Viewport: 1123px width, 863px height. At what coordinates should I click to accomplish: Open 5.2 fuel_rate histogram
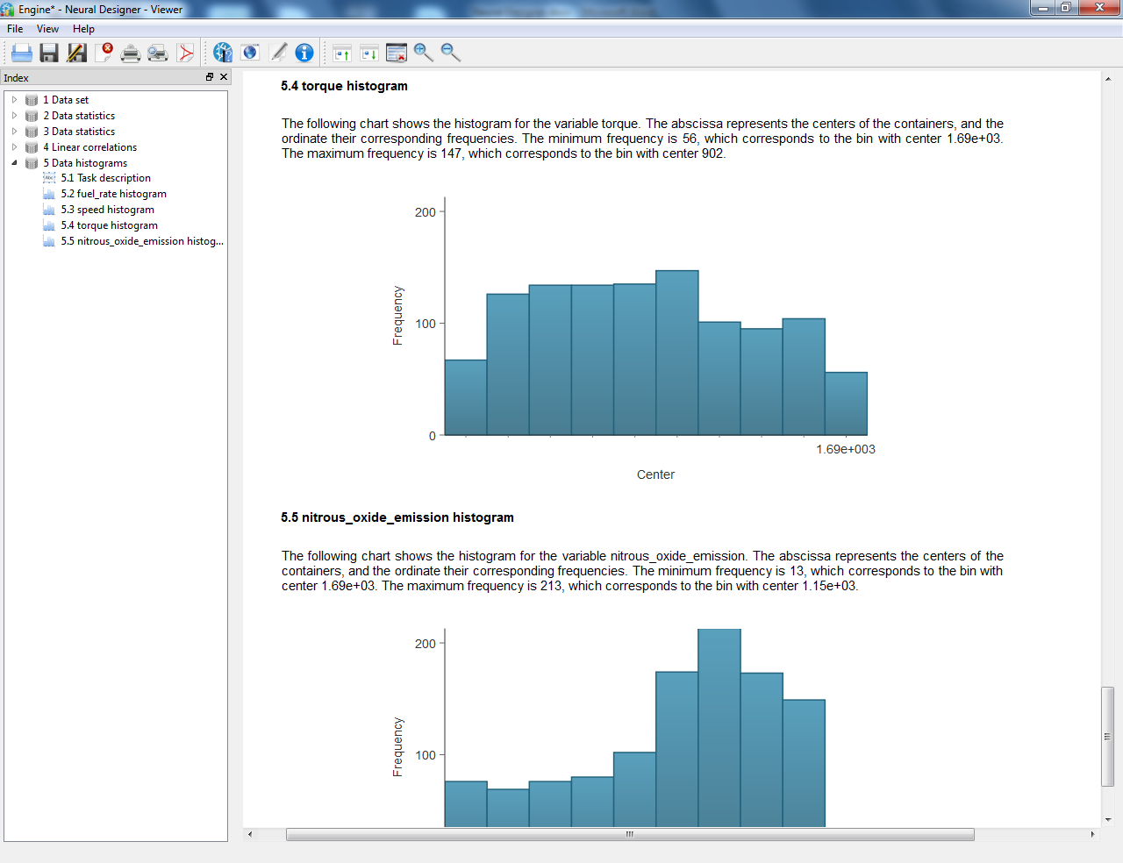113,194
